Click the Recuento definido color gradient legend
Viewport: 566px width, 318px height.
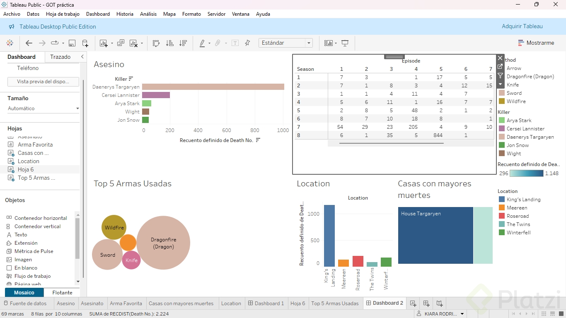pos(526,173)
